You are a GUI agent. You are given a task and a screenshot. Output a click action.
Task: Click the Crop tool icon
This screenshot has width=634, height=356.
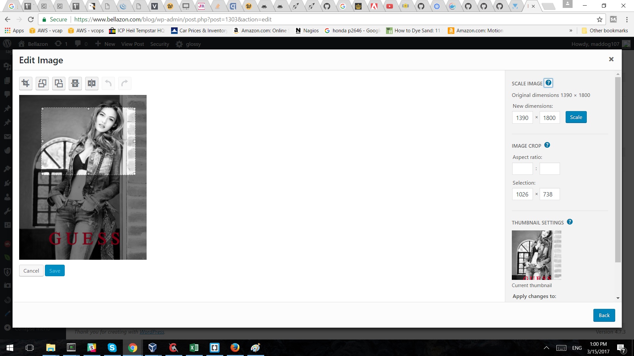click(26, 83)
